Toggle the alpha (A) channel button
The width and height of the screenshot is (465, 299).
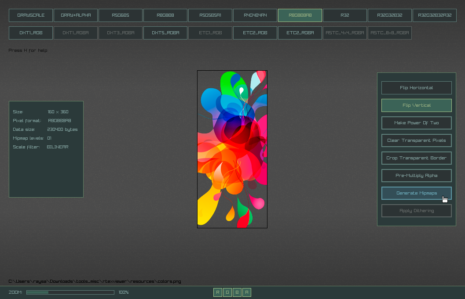pos(247,292)
